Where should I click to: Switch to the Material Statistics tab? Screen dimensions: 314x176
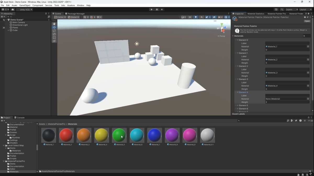coord(256,14)
